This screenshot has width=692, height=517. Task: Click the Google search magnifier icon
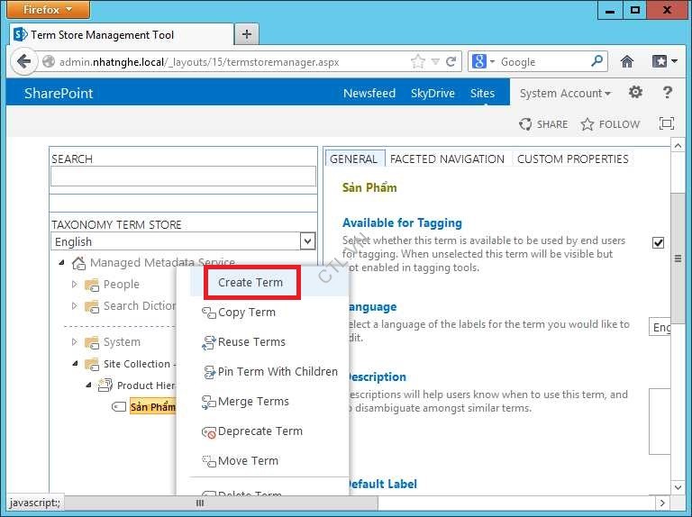click(597, 61)
